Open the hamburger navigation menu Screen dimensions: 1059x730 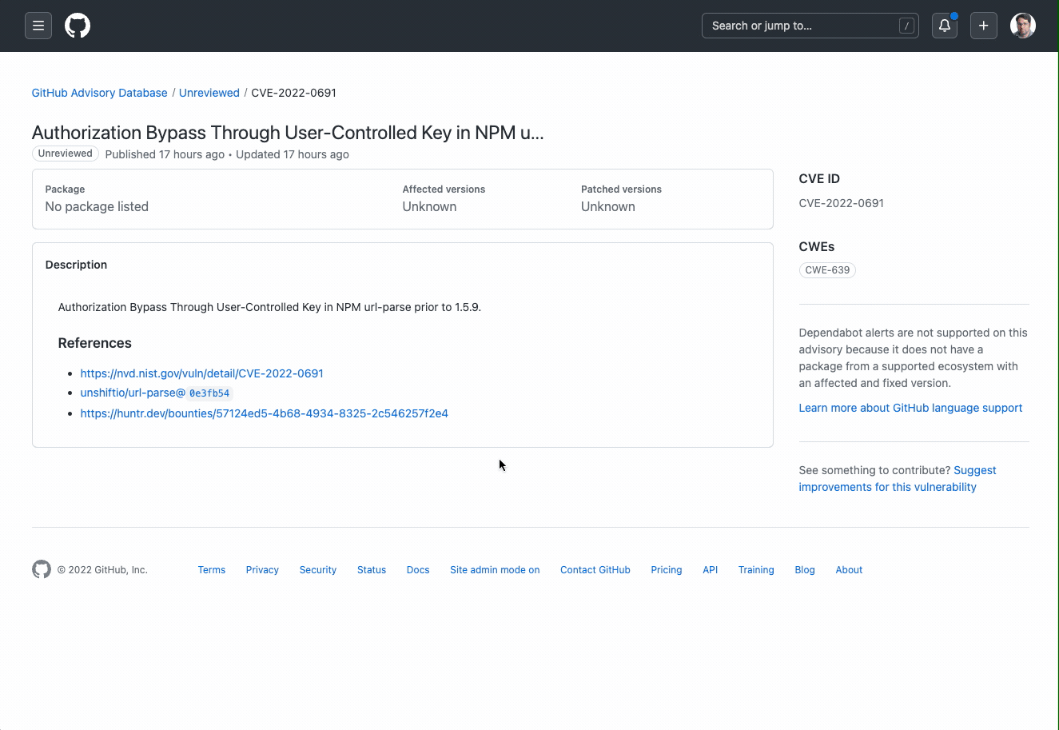click(38, 26)
